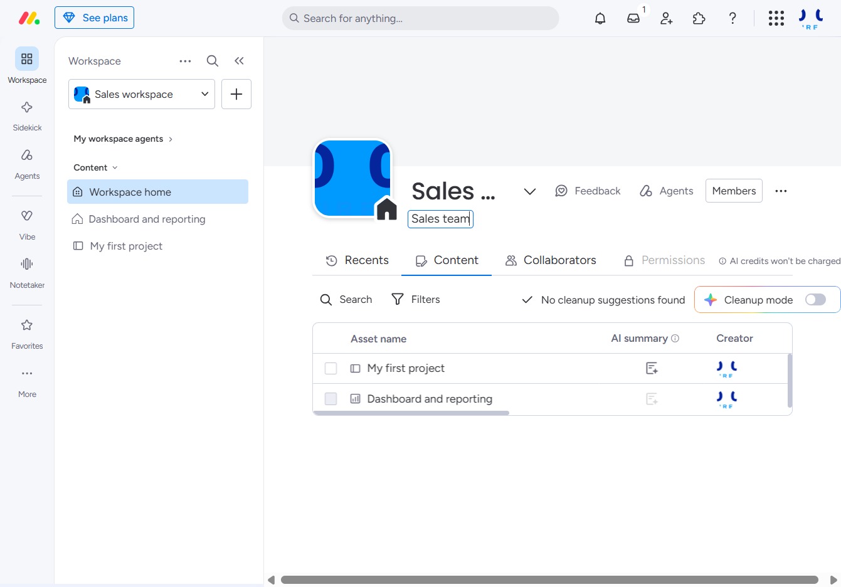Open My first project in sidebar
The image size is (841, 587).
click(x=157, y=246)
